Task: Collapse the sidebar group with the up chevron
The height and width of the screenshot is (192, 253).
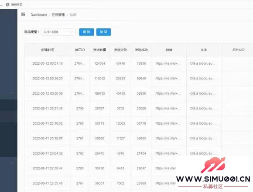Action: (x=11, y=93)
